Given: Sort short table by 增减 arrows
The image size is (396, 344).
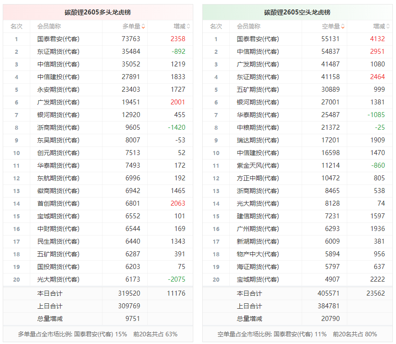Looking at the screenshot, I should coord(388,26).
